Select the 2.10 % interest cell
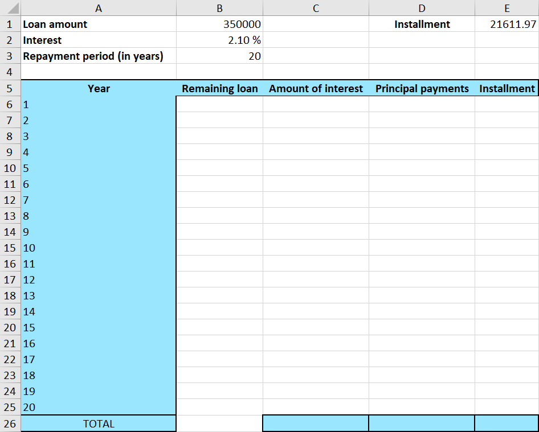This screenshot has height=432, width=539. [219, 40]
